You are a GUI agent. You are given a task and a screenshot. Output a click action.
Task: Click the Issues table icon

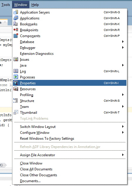point(16,59)
